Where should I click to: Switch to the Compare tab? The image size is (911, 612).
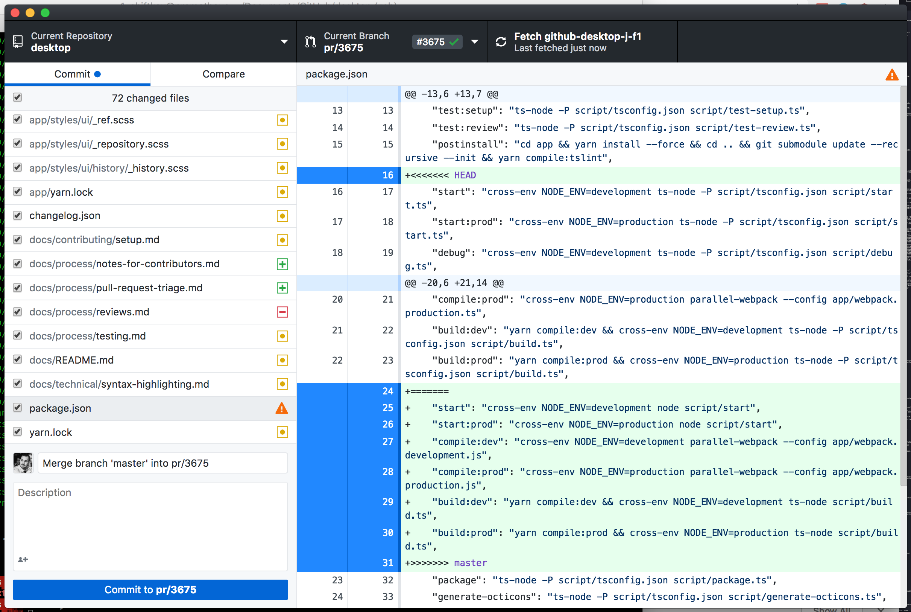223,74
